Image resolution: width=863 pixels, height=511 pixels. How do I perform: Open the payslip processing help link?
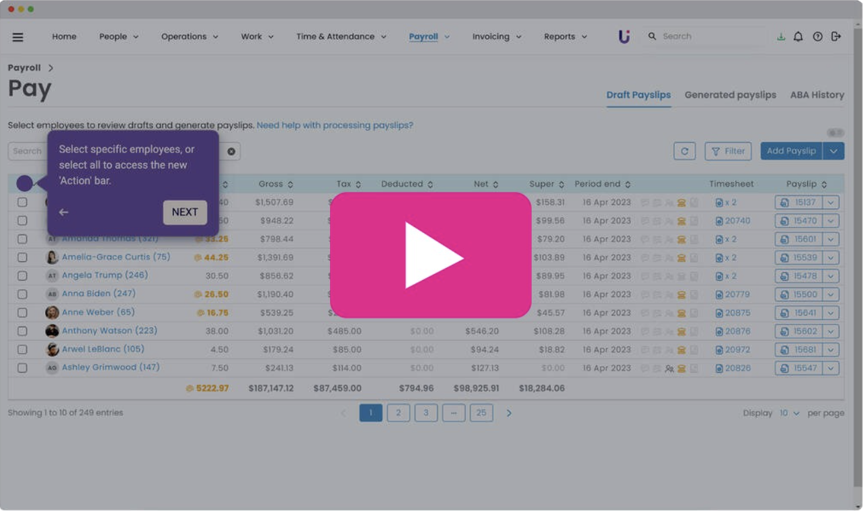click(x=335, y=126)
